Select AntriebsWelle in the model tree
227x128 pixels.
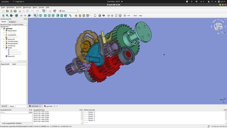[x=13, y=43]
